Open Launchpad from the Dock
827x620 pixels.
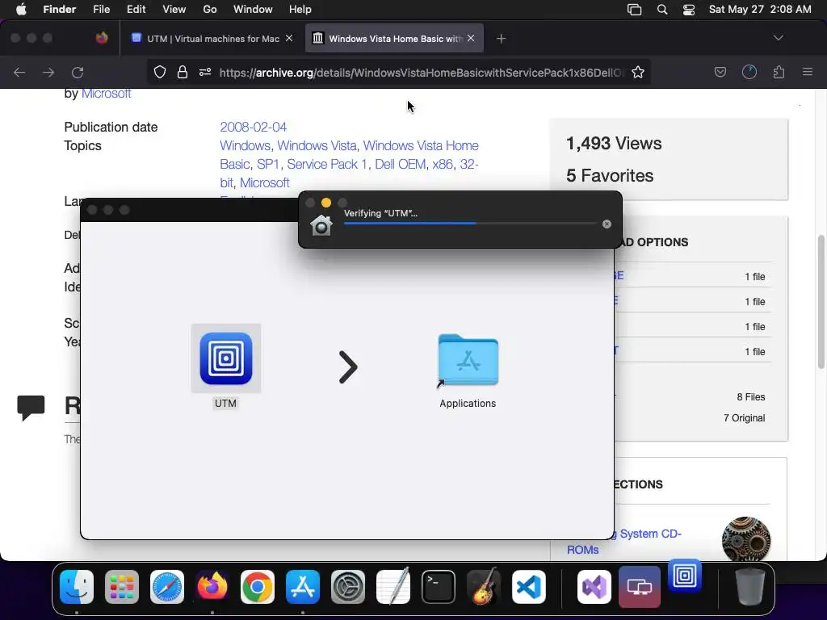(122, 587)
